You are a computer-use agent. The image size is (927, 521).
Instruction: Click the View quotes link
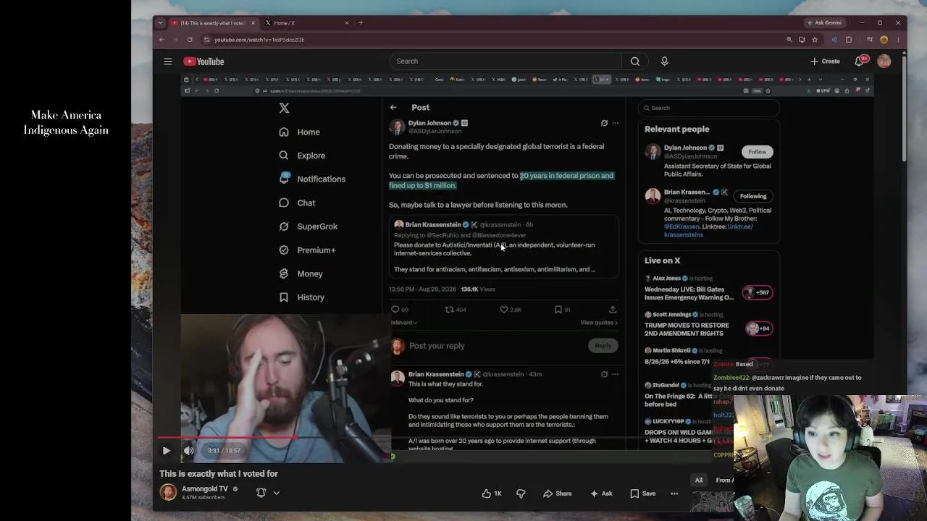coord(599,323)
